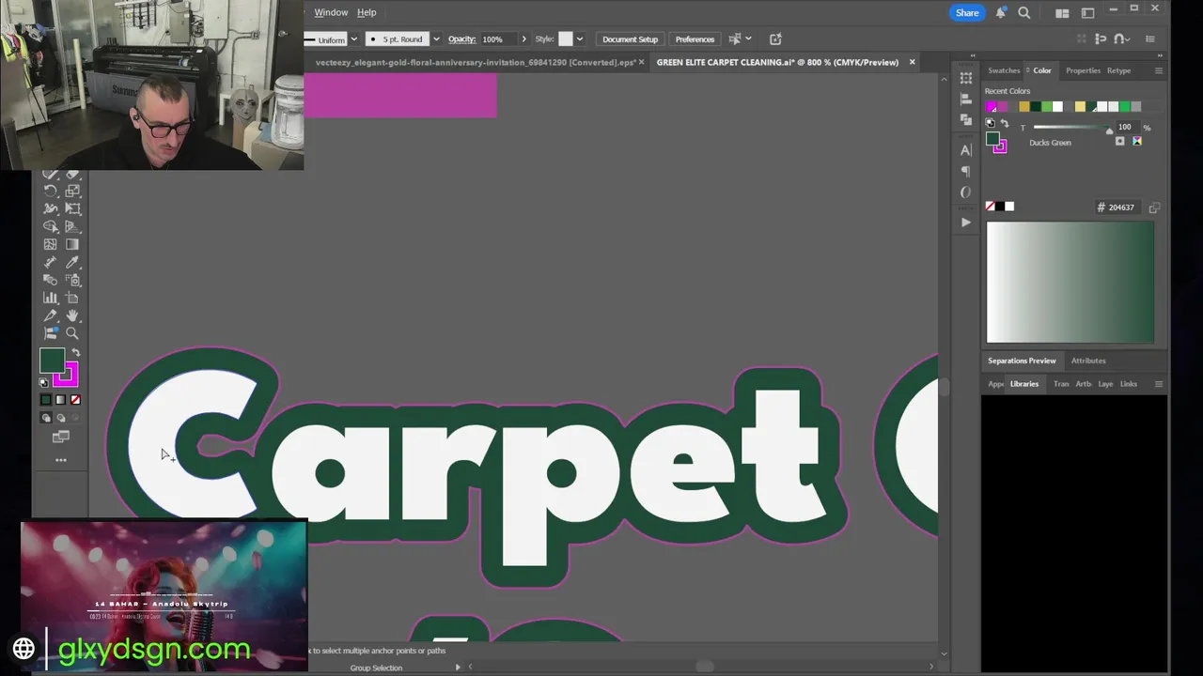
Task: Change screen mode icon in toolbar
Action: 61,437
